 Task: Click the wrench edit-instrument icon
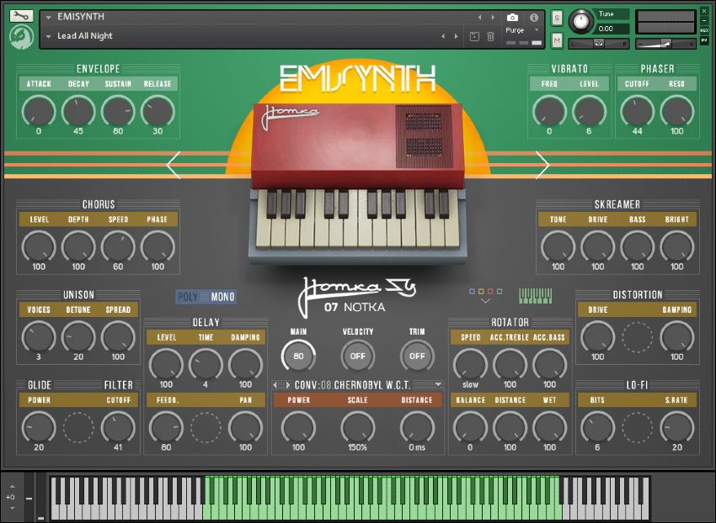coord(19,15)
